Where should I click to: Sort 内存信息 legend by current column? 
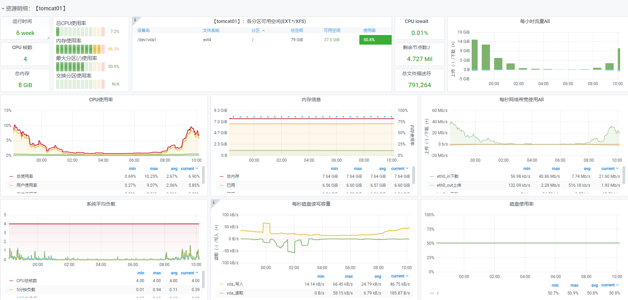[x=400, y=169]
